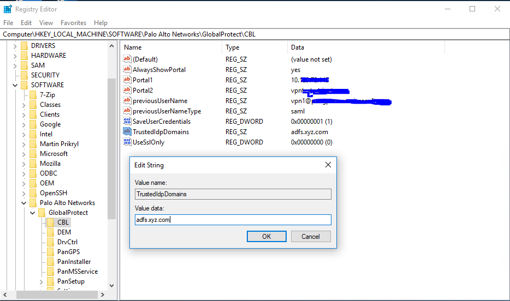The height and width of the screenshot is (301, 510).
Task: Click the registry path address bar
Action: coord(255,34)
